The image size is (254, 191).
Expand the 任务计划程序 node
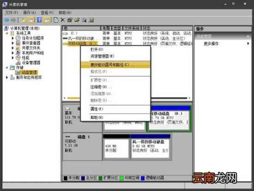[13, 38]
